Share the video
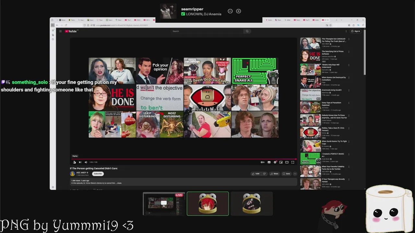Screen dimensions: 415x233 coord(274,174)
